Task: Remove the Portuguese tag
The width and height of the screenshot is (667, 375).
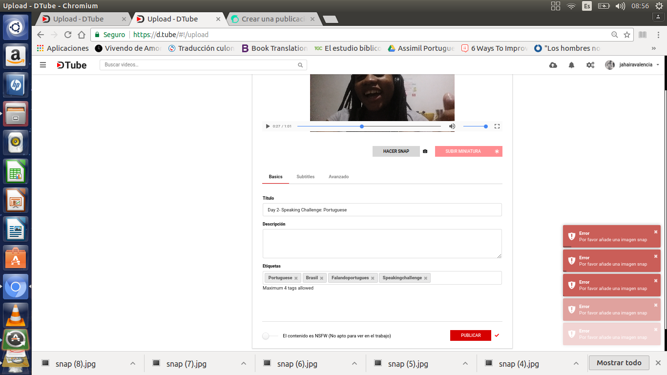Action: [296, 278]
